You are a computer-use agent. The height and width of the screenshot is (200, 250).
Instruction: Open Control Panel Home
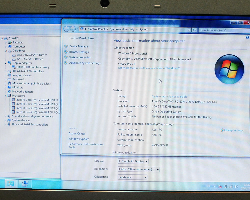[82, 38]
